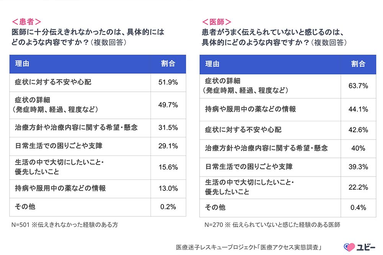Select the 51.9% value cell
Viewport: 383px width, 255px height.
(x=168, y=83)
